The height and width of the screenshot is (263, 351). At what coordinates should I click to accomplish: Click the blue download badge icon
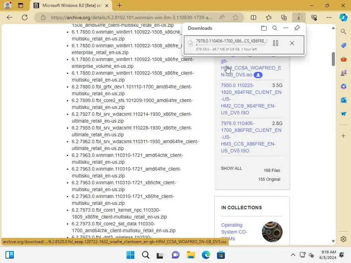258,75
